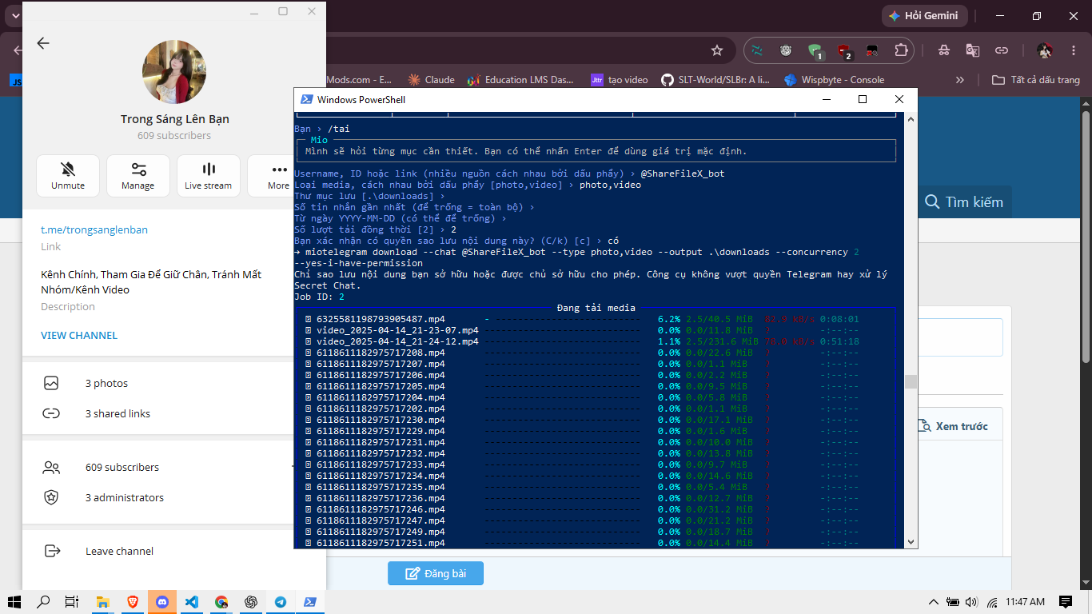Screen dimensions: 1092x614
Task: Click the shield administrators icon
Action: (x=51, y=497)
